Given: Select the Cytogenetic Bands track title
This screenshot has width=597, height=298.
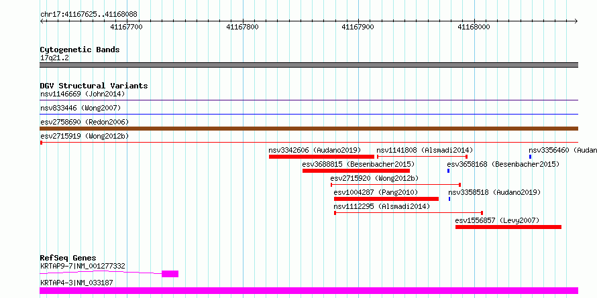Looking at the screenshot, I should click(x=80, y=50).
